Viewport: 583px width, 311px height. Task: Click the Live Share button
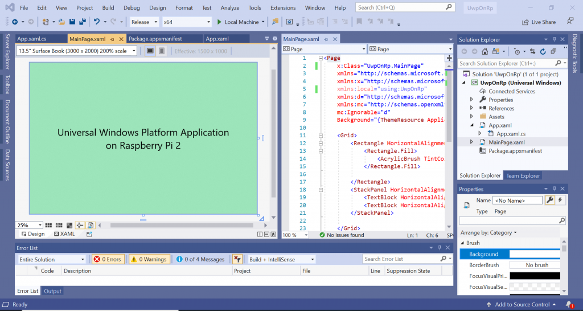tap(539, 22)
